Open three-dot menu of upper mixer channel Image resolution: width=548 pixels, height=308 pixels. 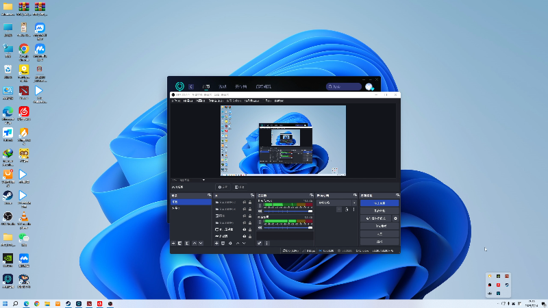click(x=260, y=206)
